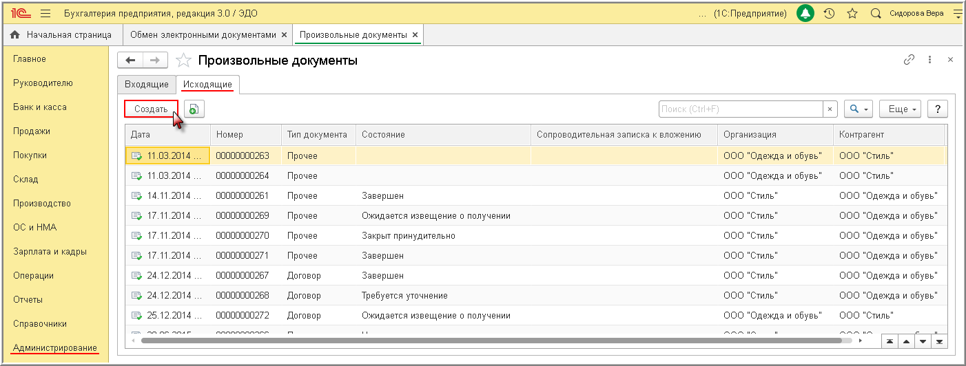The height and width of the screenshot is (366, 966).
Task: Click the back navigation arrow
Action: click(x=130, y=61)
